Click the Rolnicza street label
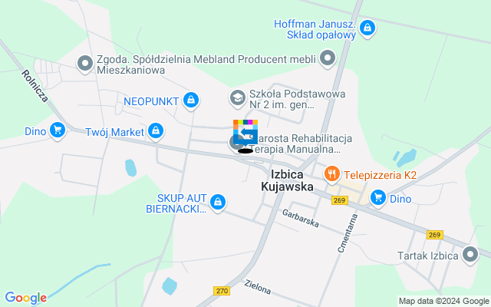 click(35, 86)
